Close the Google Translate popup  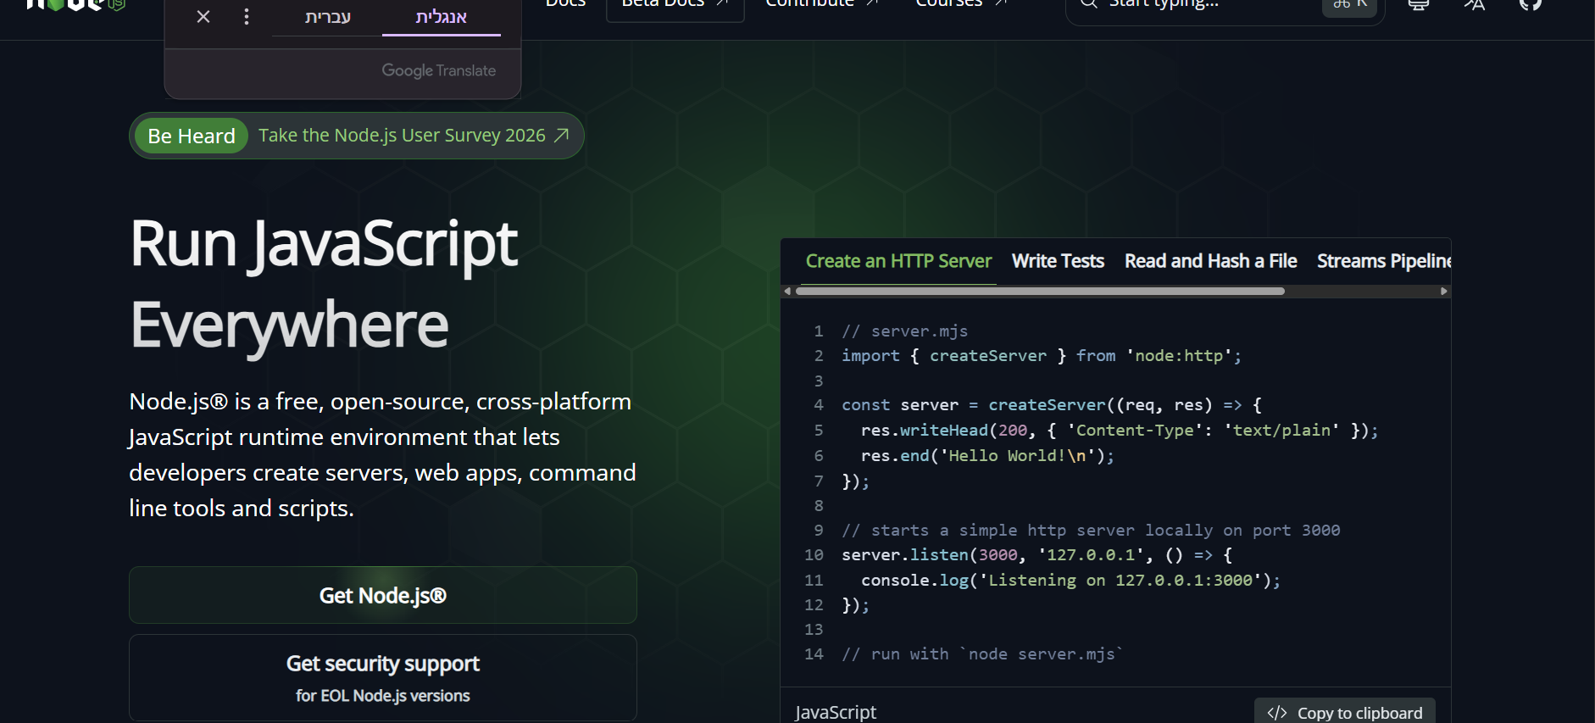(x=203, y=16)
